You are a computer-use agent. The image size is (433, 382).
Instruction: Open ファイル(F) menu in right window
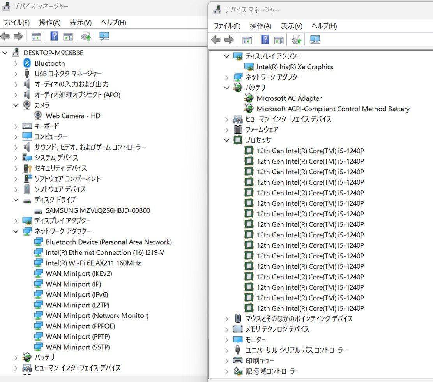(227, 26)
